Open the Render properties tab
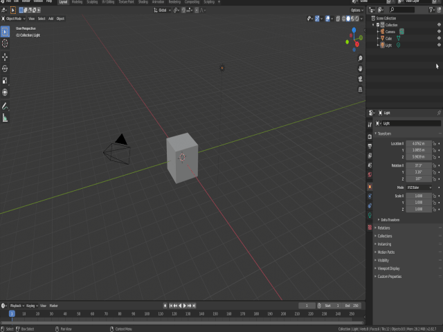Viewport: 443px width, 332px height. coord(370,137)
